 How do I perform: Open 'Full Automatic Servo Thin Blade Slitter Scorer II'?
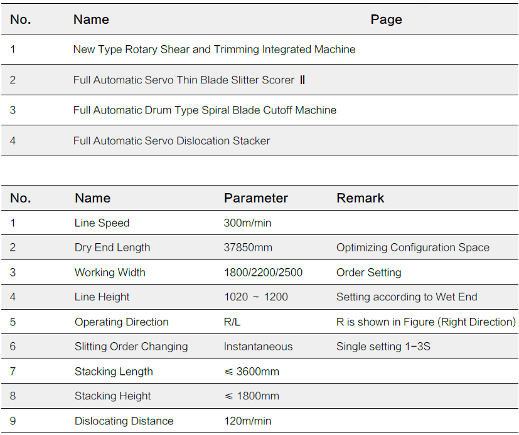point(189,80)
